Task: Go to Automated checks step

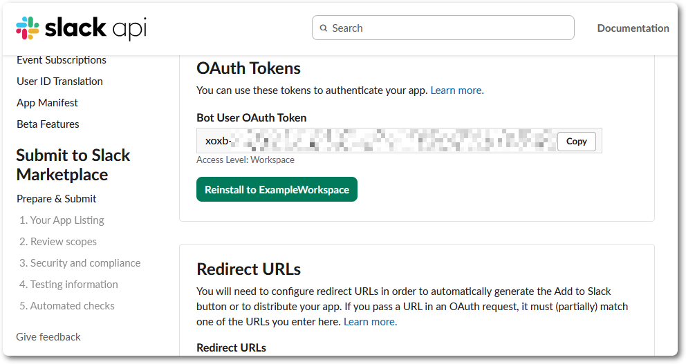Action: pyautogui.click(x=67, y=306)
